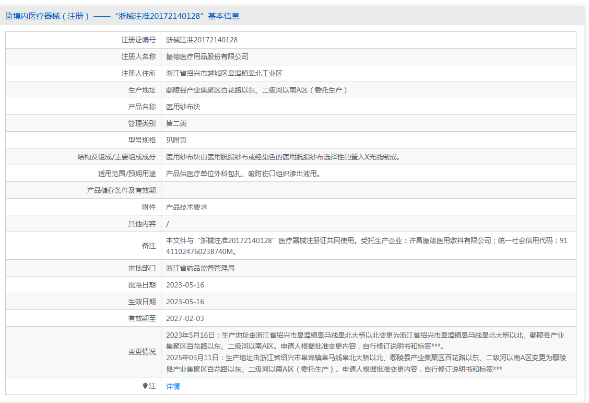Select the approving department 浙江省药品监督管理局

[200, 268]
